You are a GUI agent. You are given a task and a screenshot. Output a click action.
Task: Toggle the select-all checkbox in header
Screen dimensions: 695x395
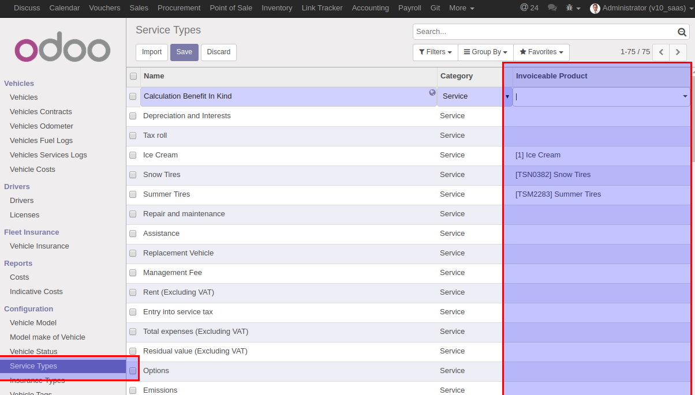[133, 76]
